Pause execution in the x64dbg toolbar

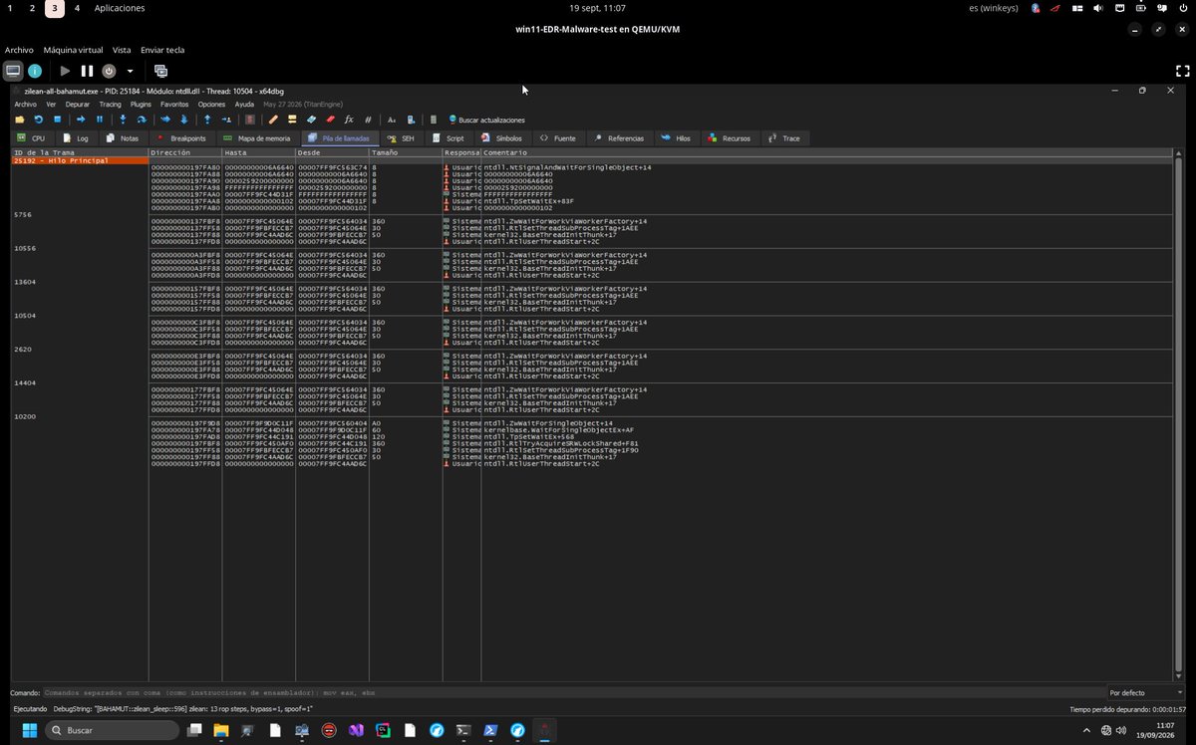coord(100,120)
